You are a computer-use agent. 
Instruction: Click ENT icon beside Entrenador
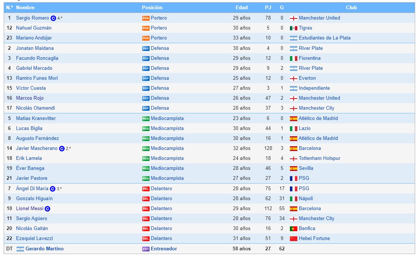pos(146,249)
